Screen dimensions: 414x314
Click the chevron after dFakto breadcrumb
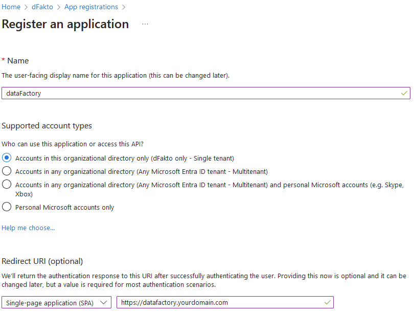pos(60,7)
